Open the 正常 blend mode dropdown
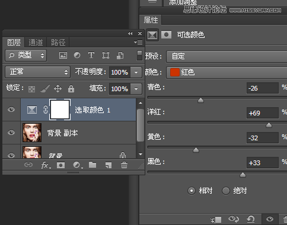The image size is (287, 225). (x=37, y=72)
